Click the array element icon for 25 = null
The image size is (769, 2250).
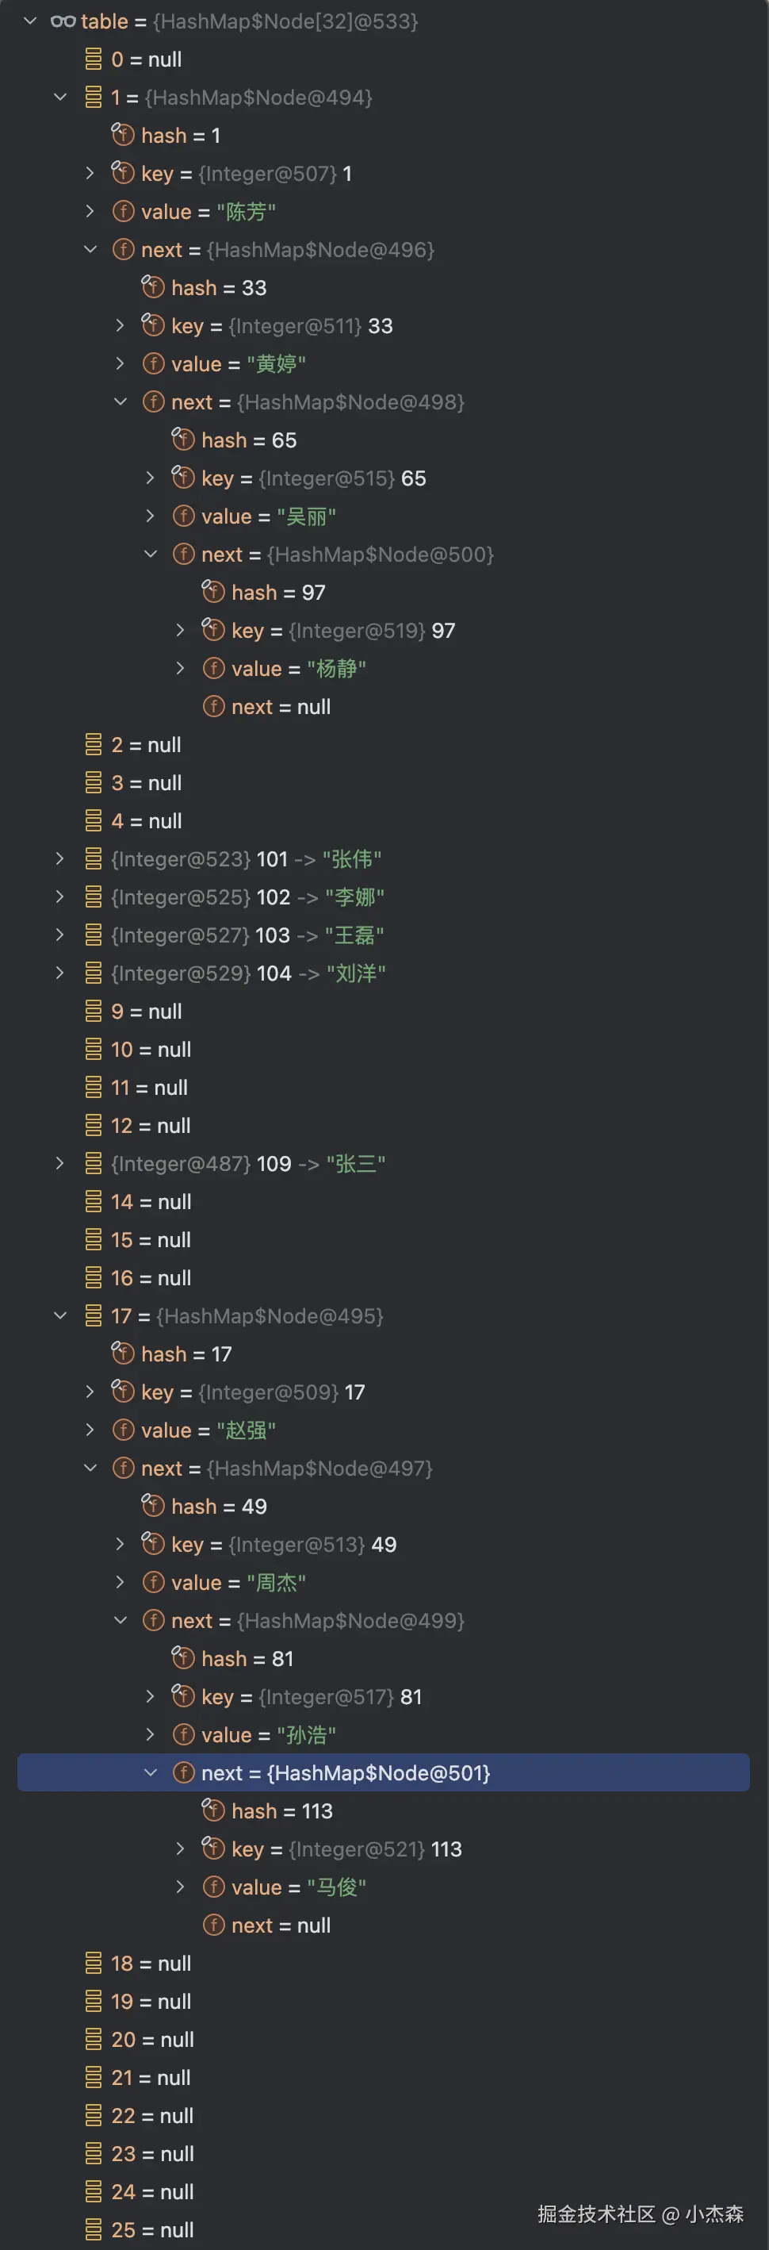94,2230
